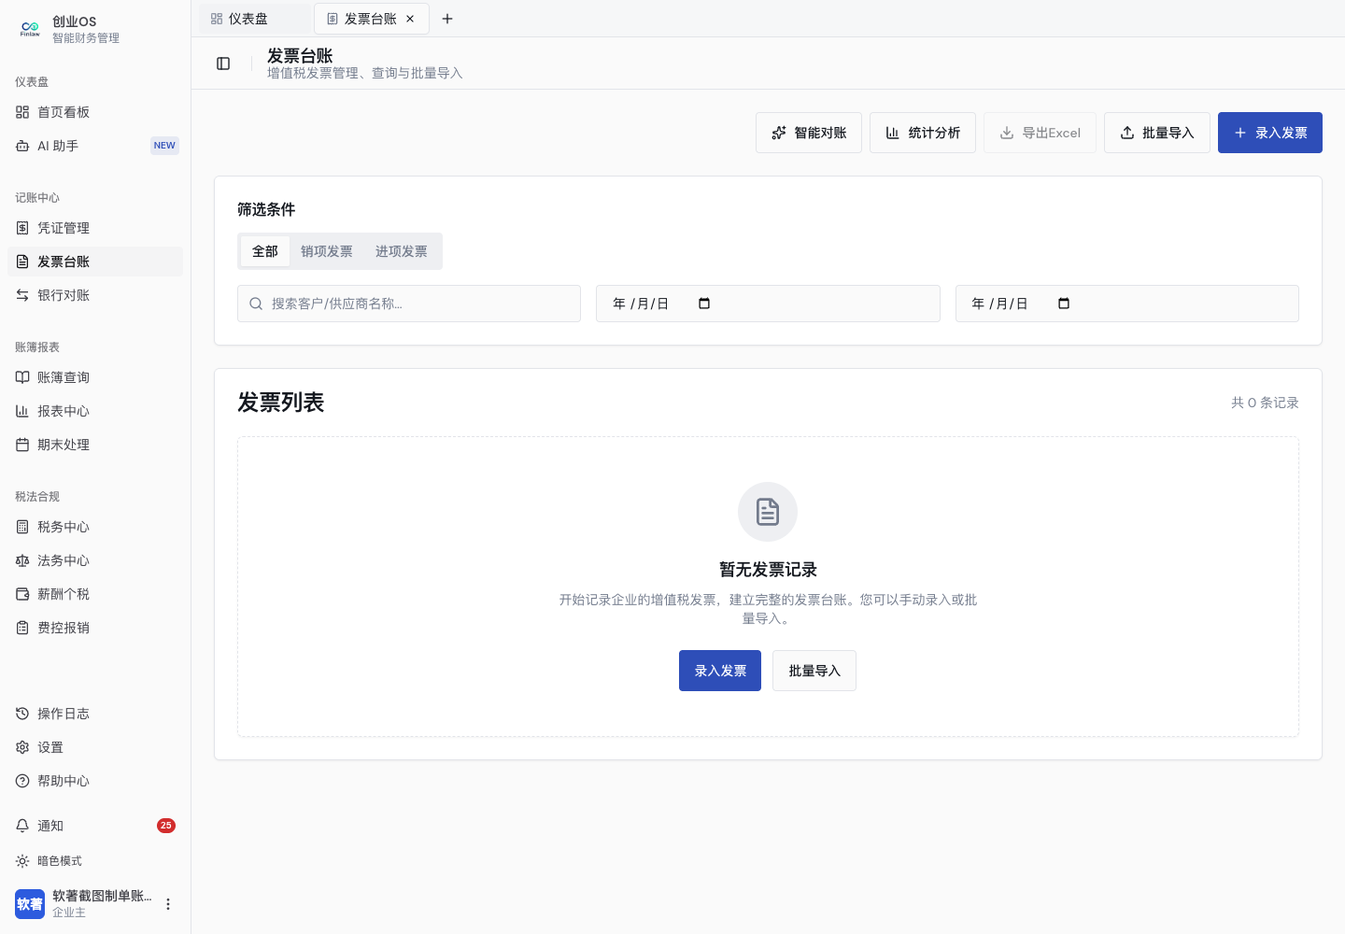1345x934 pixels.
Task: Close the 发票台账 tab
Action: (410, 19)
